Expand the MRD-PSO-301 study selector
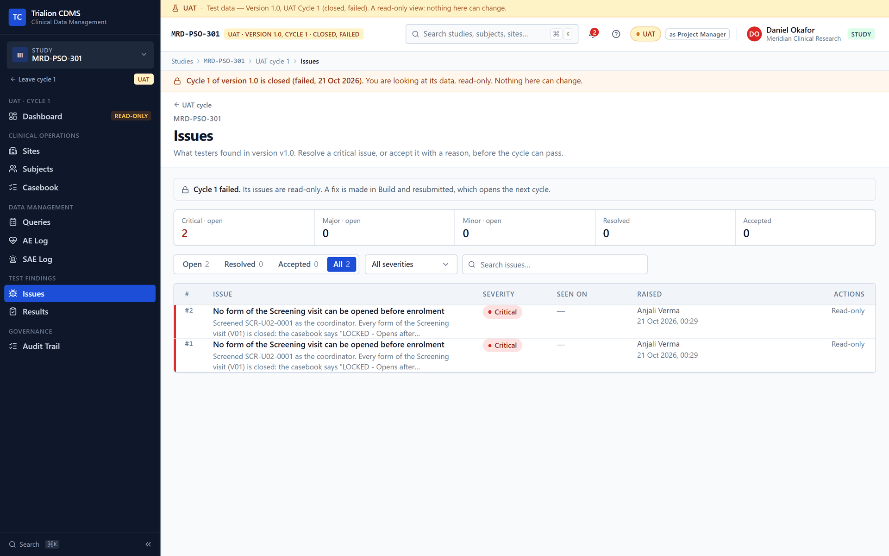889x556 pixels. click(x=80, y=55)
